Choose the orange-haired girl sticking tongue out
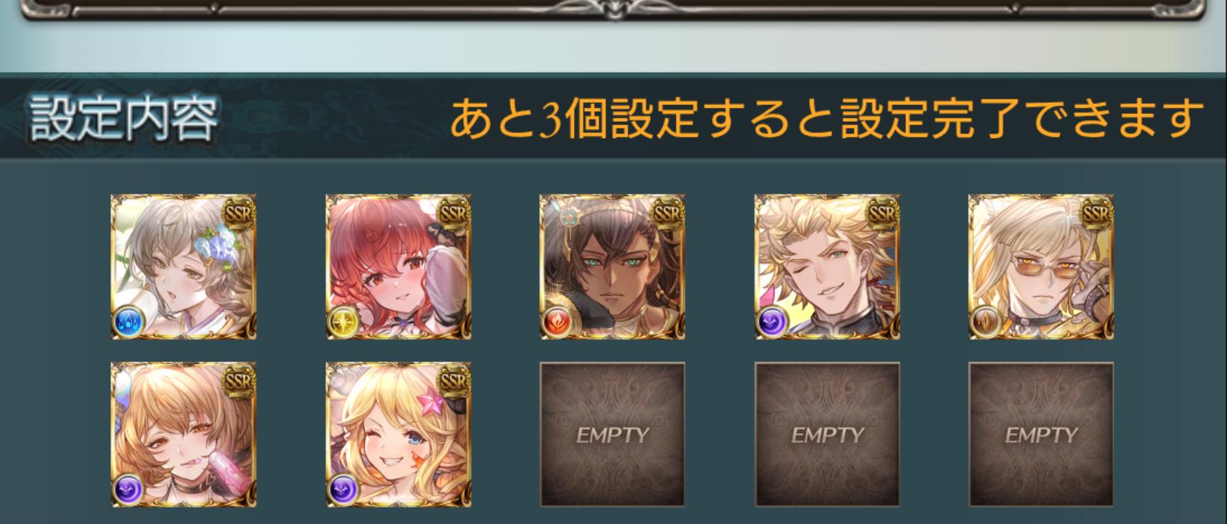1227x524 pixels. 184,435
